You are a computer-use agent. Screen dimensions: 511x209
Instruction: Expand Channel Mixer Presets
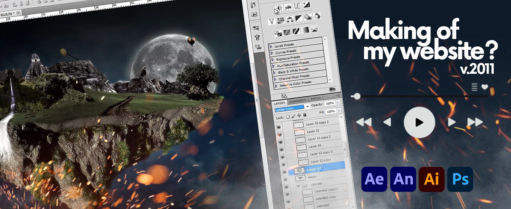tap(275, 79)
